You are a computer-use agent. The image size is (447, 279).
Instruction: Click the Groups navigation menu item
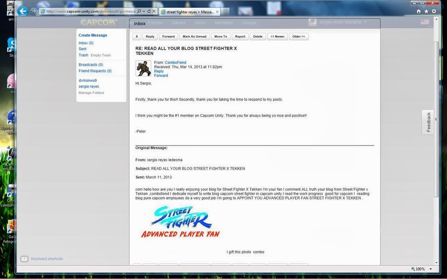[249, 23]
